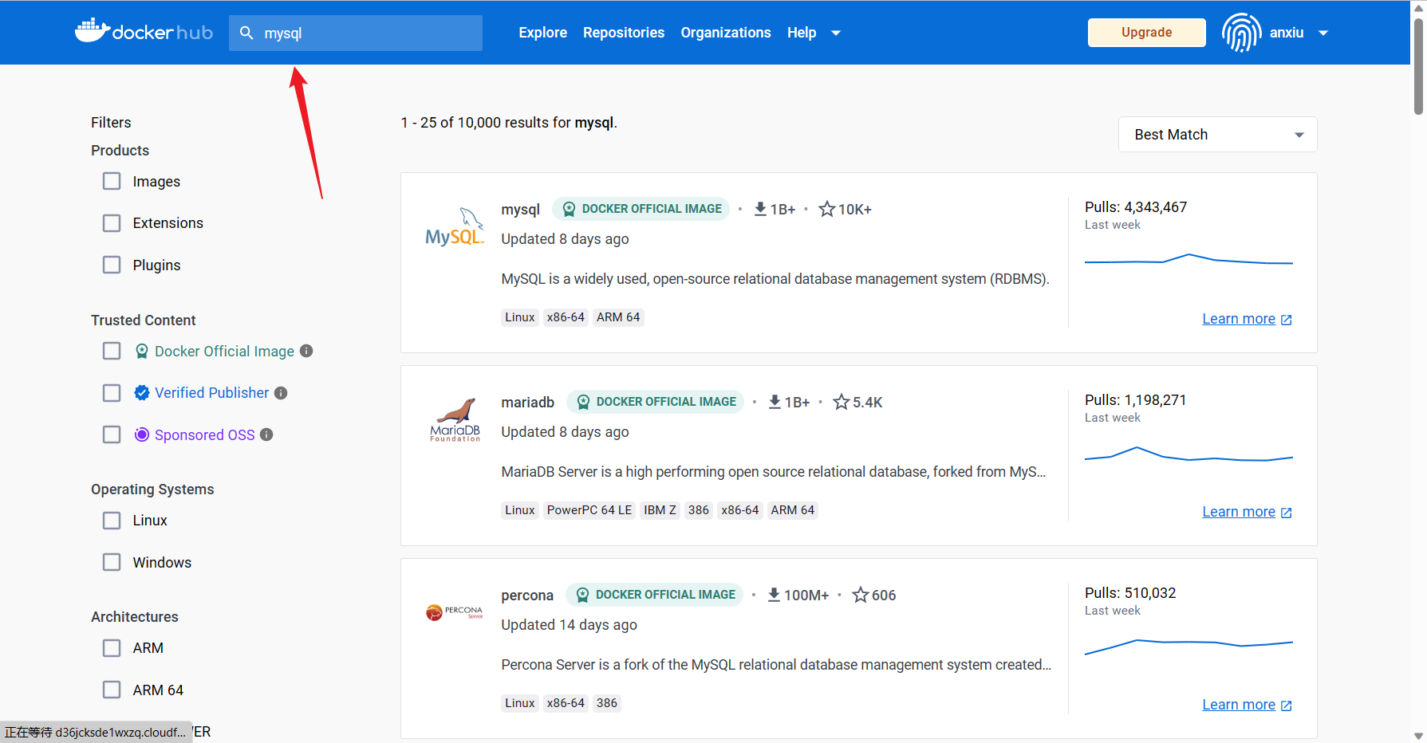Click the ARM 64 tag on mysql card

coord(618,317)
